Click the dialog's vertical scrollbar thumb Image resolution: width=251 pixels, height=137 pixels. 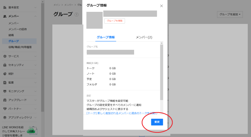161,72
